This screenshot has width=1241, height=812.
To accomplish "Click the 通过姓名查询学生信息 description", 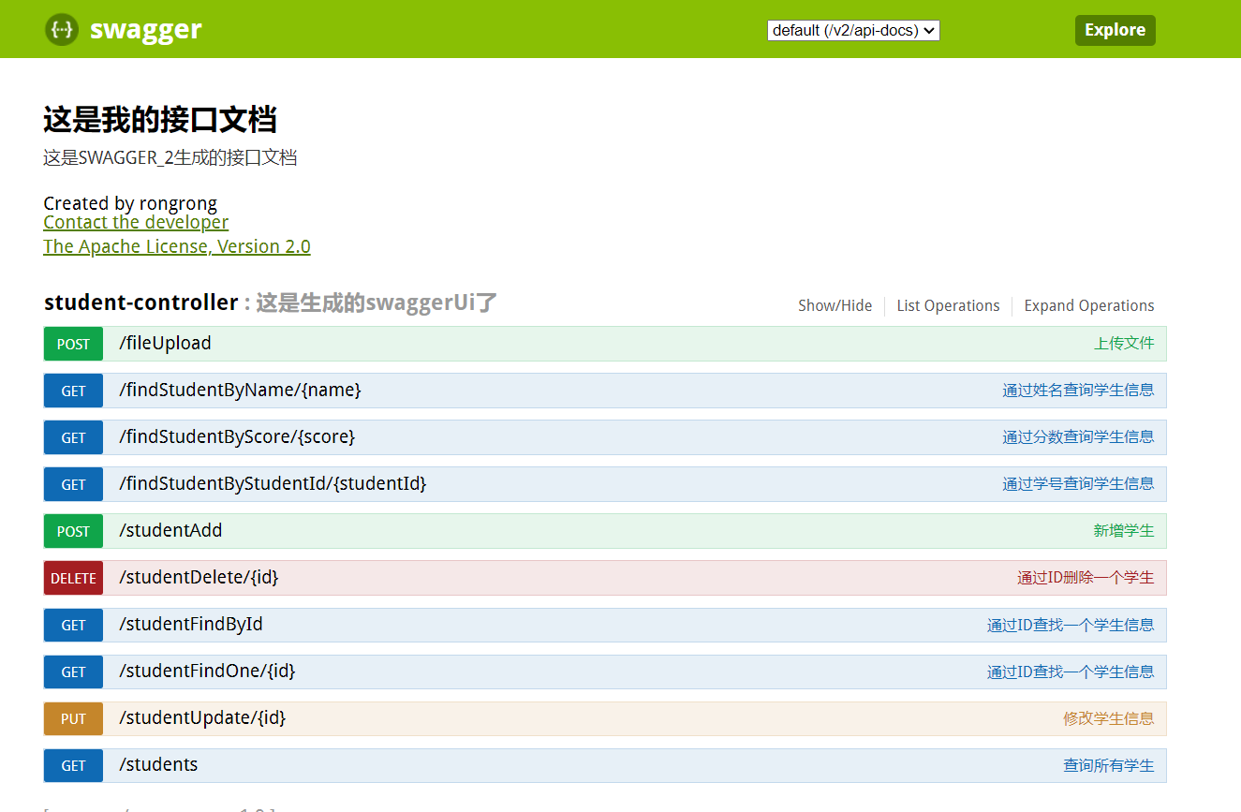I will click(1078, 390).
